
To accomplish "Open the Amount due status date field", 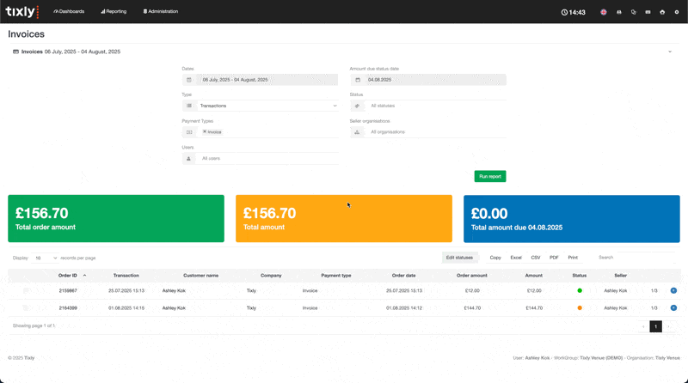I will pyautogui.click(x=435, y=80).
